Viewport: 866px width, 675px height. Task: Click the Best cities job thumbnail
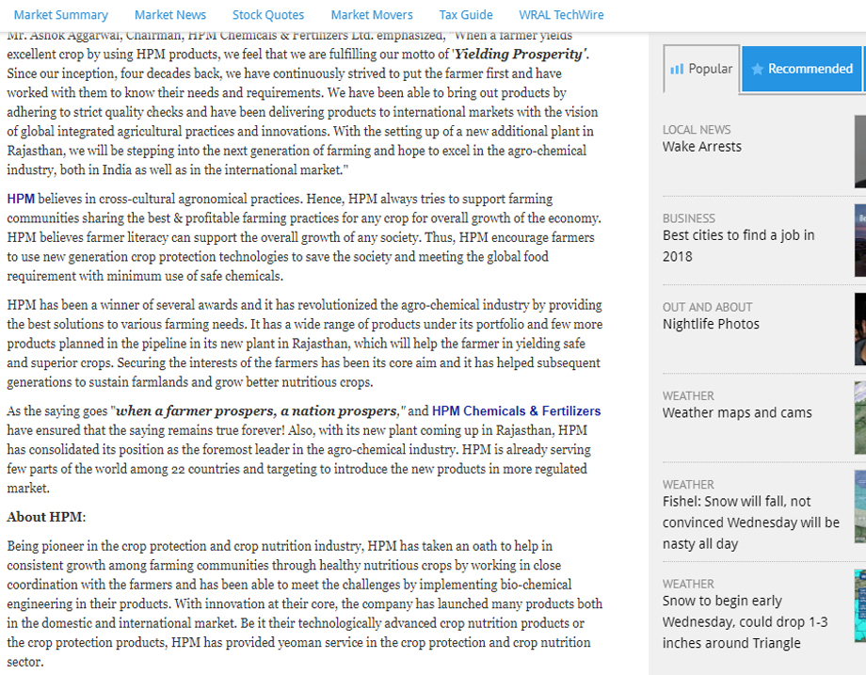click(860, 240)
